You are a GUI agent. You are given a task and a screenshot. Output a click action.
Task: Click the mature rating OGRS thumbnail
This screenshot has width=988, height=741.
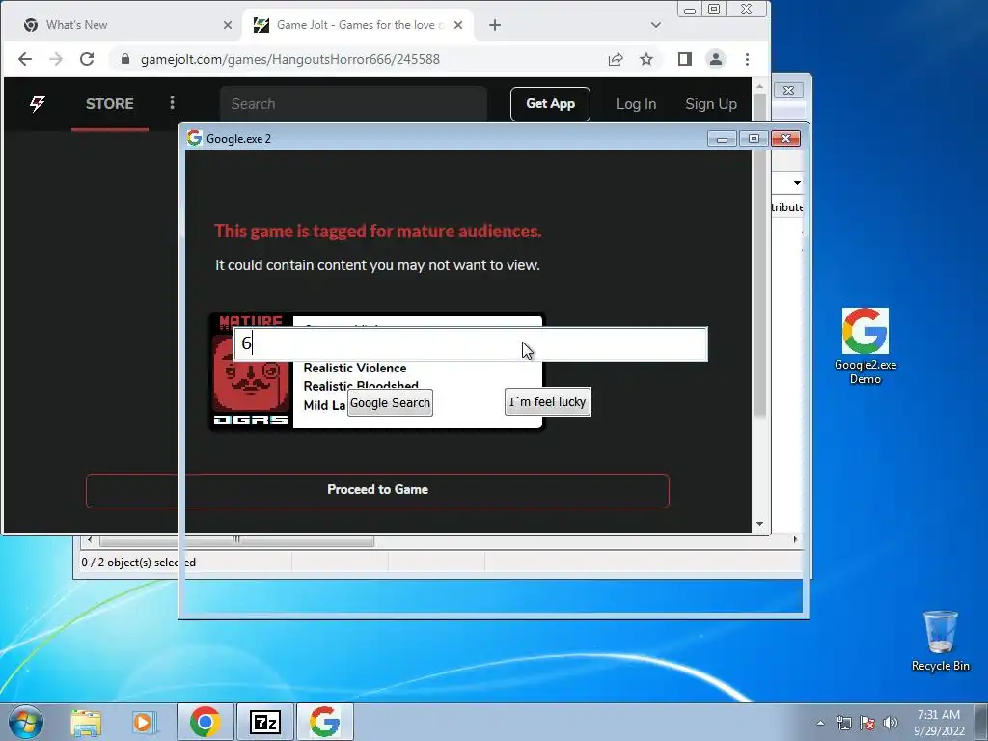[x=251, y=370]
